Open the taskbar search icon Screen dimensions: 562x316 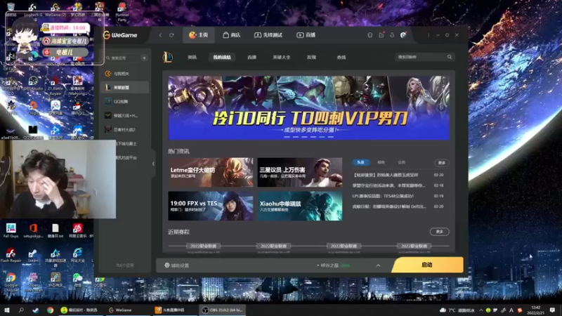pos(21,310)
